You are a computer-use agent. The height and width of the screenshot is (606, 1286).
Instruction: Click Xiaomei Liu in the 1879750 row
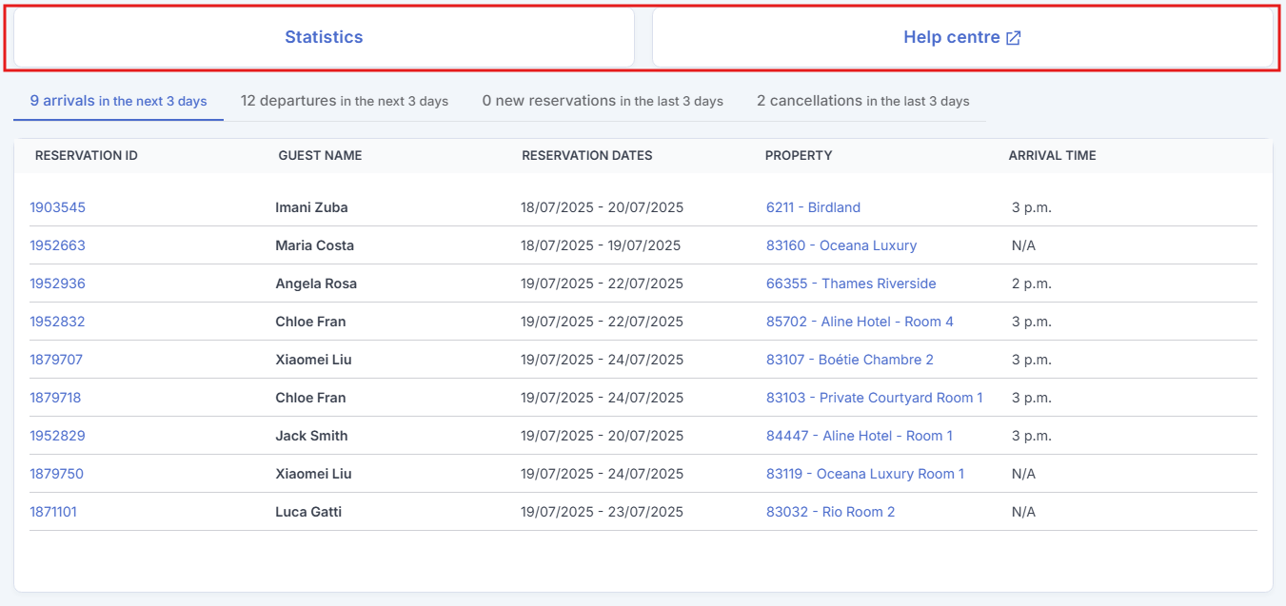coord(312,474)
